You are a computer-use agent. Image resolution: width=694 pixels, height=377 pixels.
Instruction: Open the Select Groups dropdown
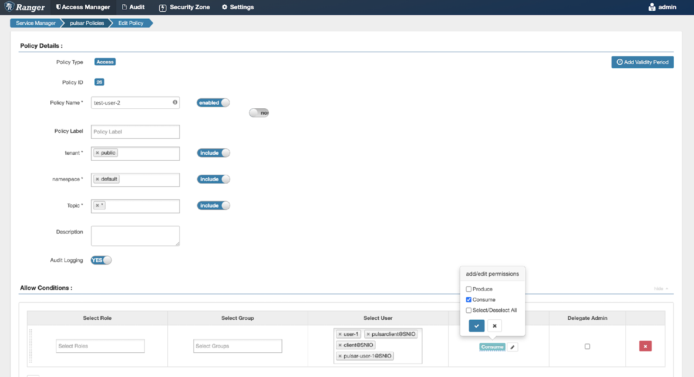(238, 346)
